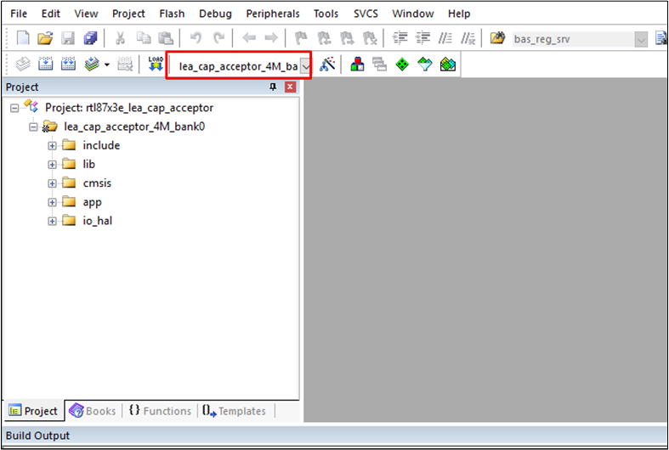Collapse the lea_cap_acceptor_4M_bank0 target node

pos(33,127)
